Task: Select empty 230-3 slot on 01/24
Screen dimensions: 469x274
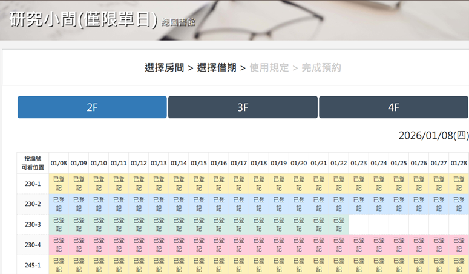Action: [379, 224]
